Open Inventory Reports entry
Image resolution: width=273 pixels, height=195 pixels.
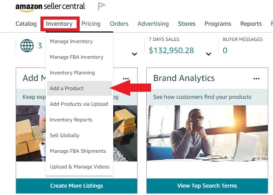pos(79,120)
